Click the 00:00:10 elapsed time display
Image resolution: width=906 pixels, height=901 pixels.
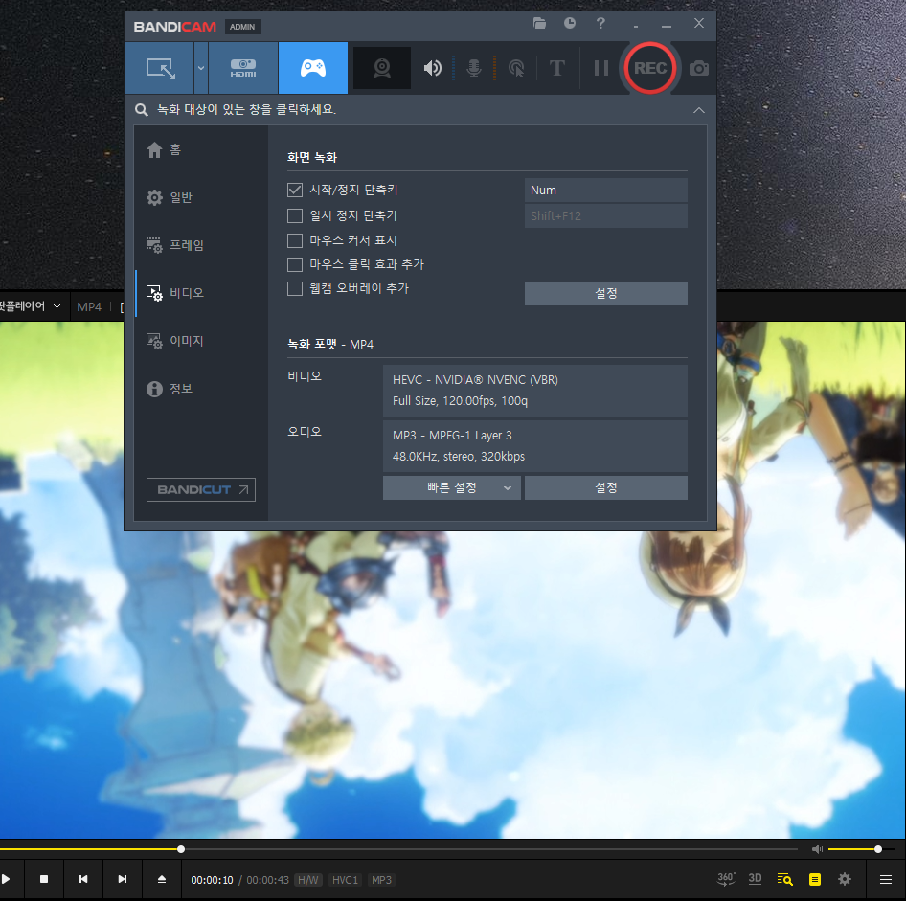click(x=212, y=880)
